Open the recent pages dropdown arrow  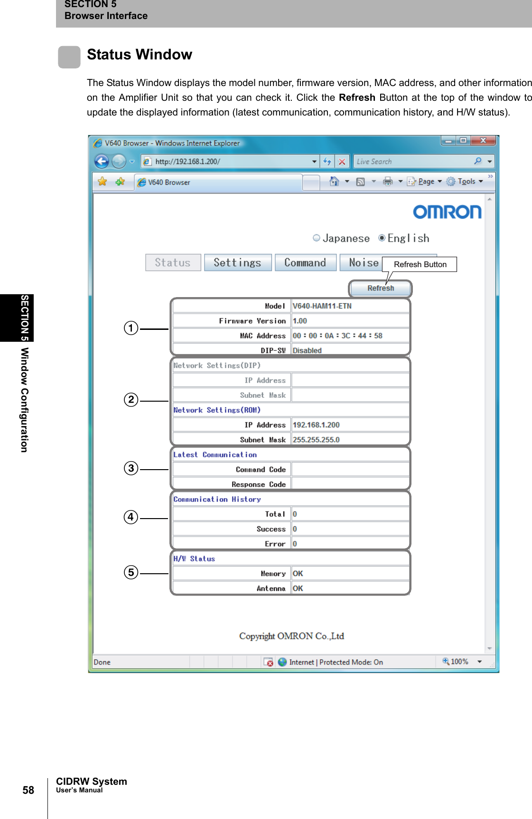point(132,162)
